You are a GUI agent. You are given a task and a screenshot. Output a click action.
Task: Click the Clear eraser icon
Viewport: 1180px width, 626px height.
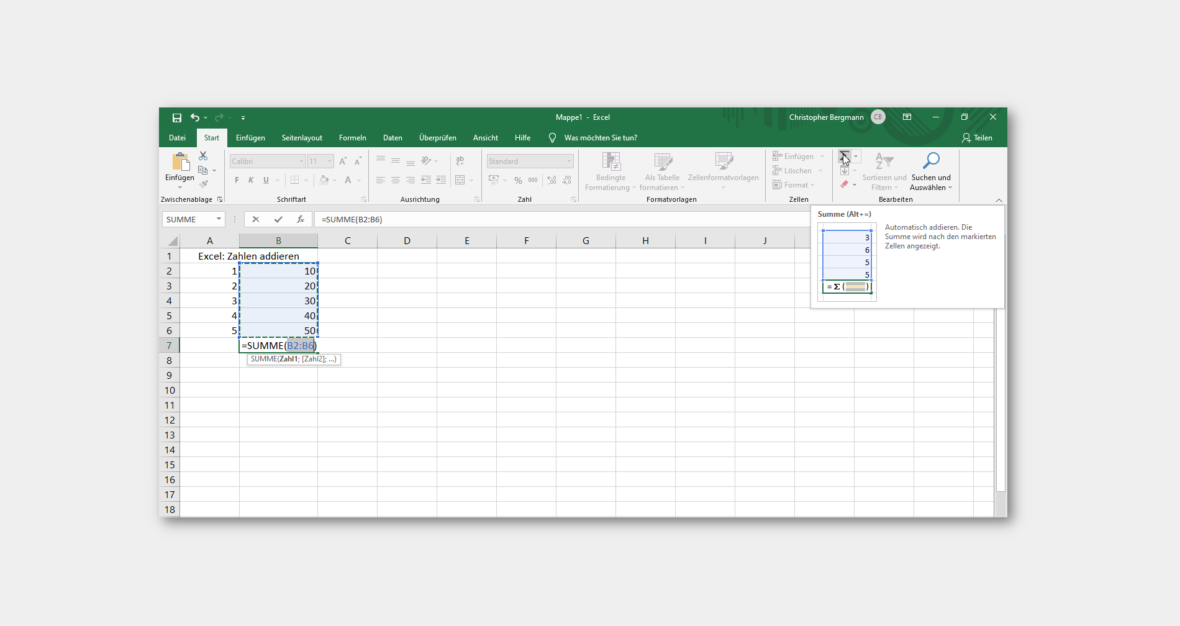pos(845,184)
